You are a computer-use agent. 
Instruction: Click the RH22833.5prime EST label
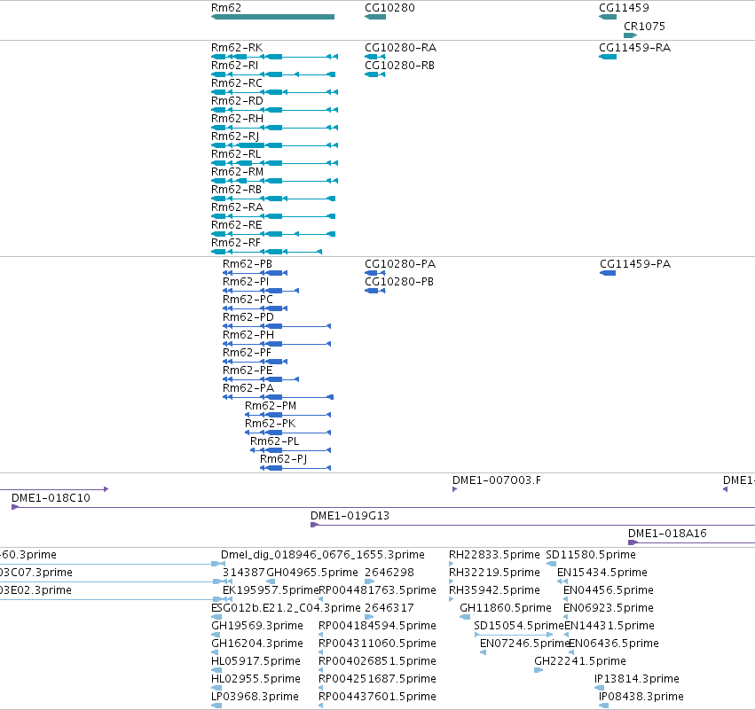coord(494,555)
